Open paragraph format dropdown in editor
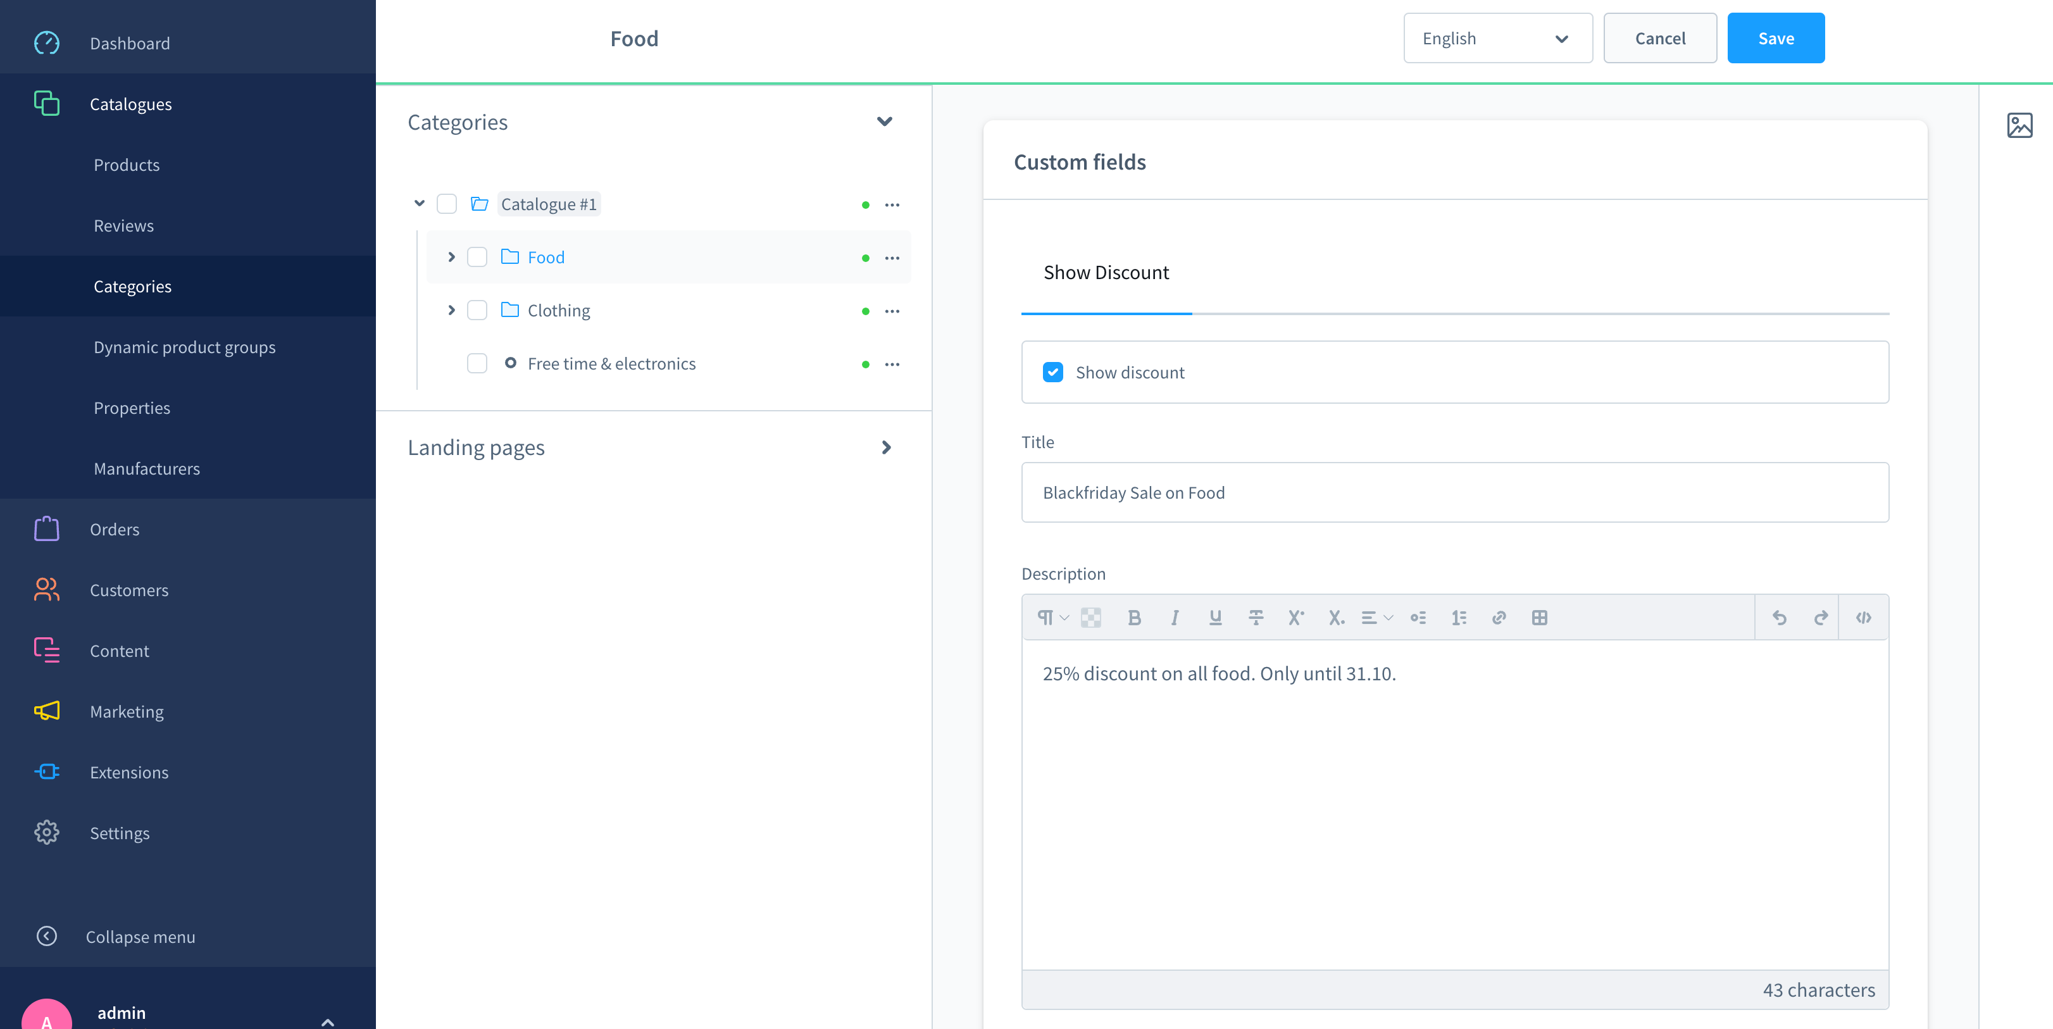The image size is (2053, 1029). point(1053,618)
